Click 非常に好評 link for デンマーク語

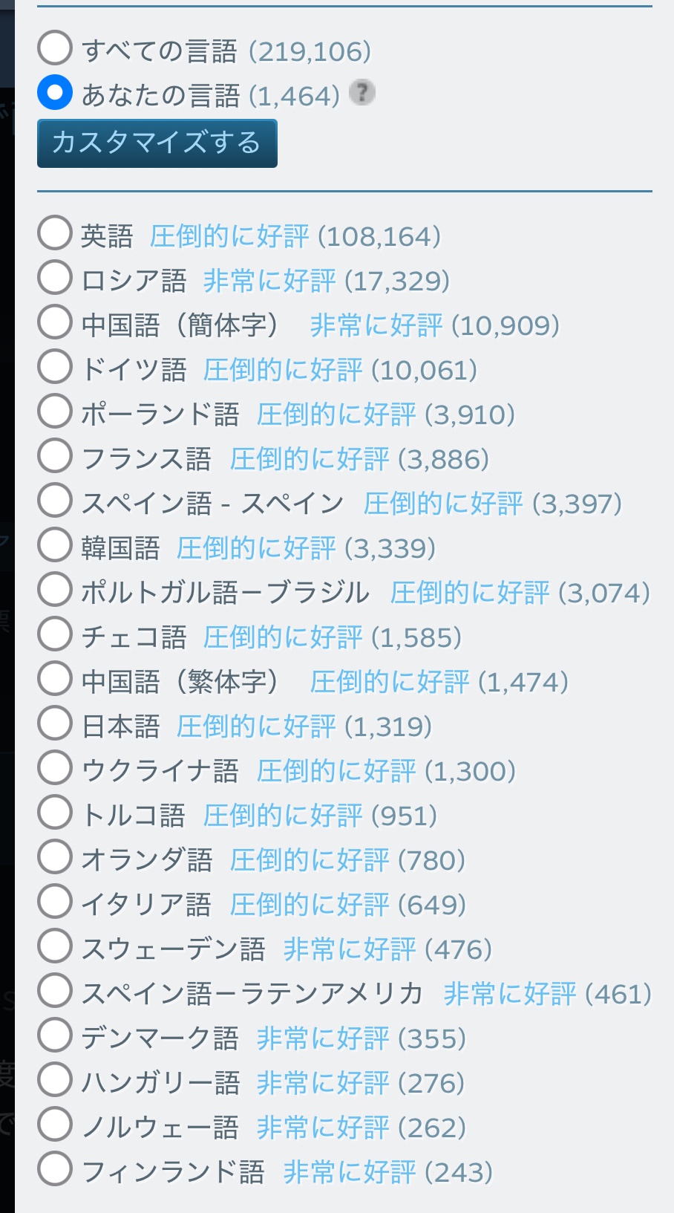click(323, 1038)
